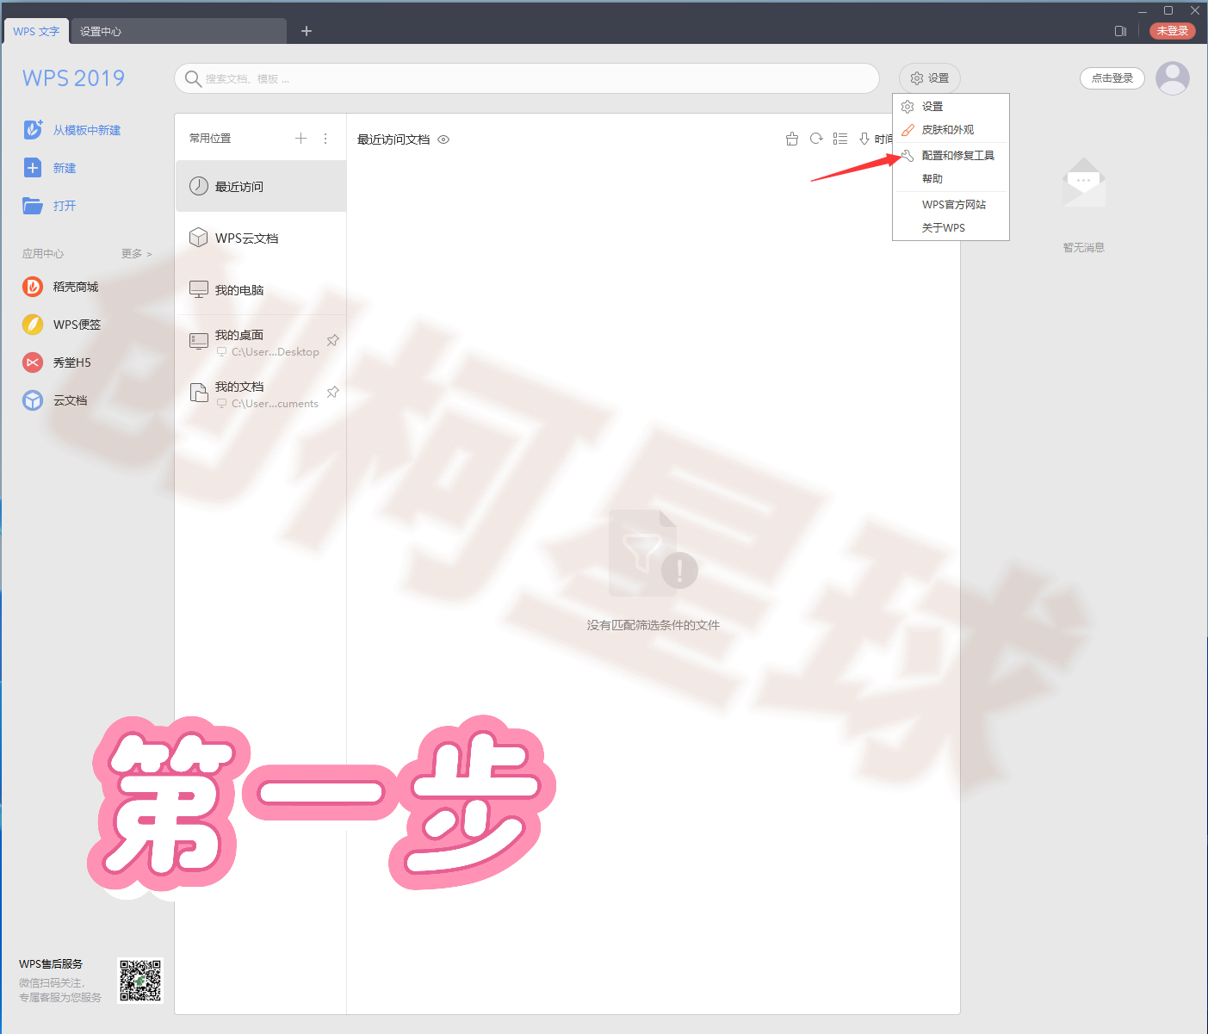Click the 秀堂H5 label
Screen dimensions: 1208x1034
coord(72,362)
